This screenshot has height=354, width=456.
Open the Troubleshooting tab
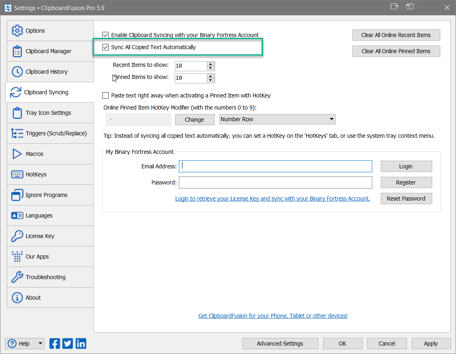click(x=50, y=277)
